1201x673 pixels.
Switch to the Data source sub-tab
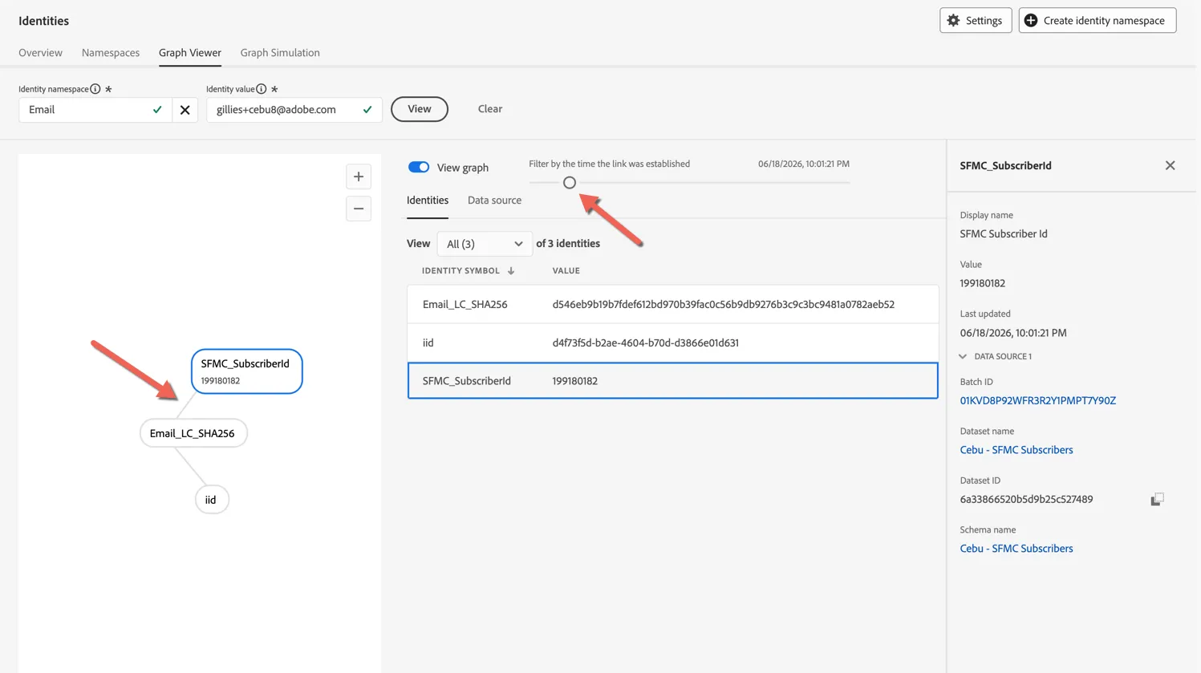[x=494, y=201]
